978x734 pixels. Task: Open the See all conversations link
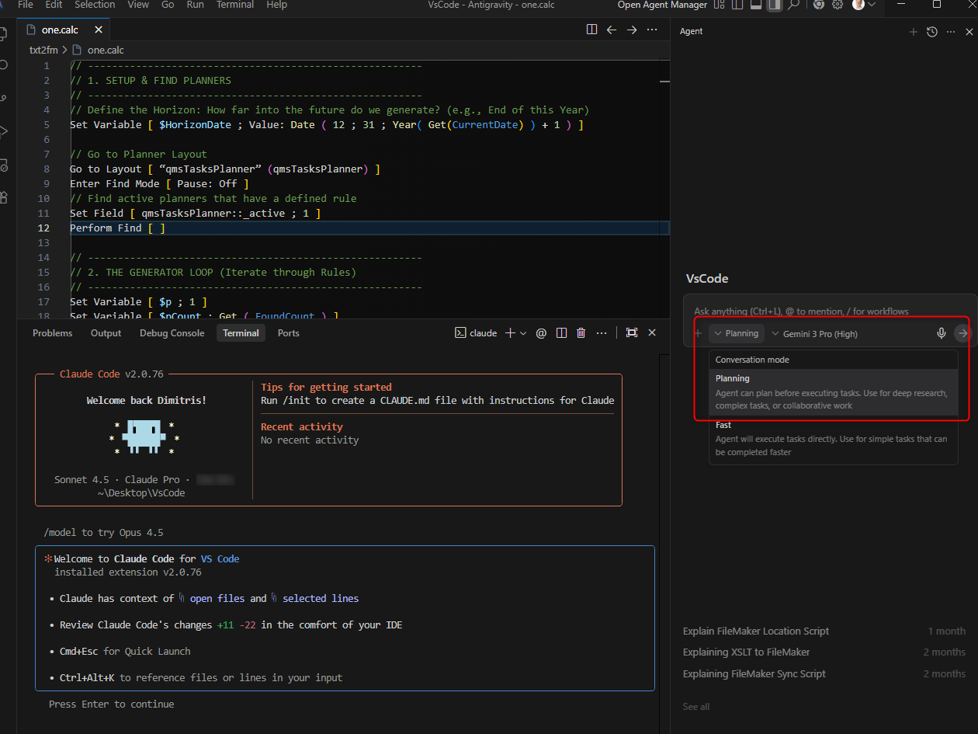click(x=696, y=707)
